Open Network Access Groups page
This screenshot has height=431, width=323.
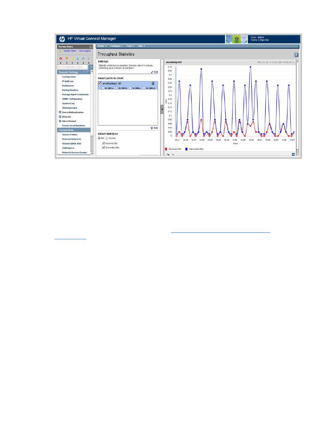coord(74,152)
